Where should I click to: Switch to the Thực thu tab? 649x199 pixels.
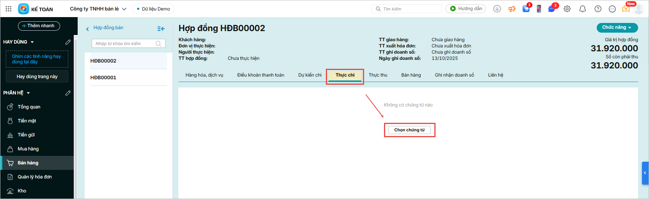(x=378, y=75)
